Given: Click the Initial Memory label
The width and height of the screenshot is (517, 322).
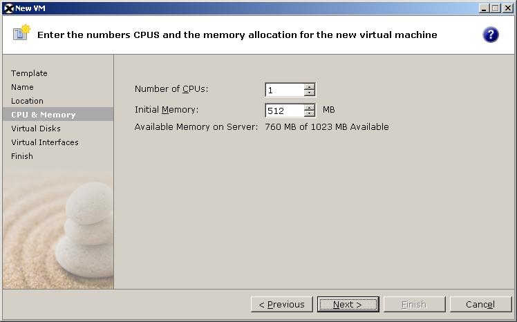Looking at the screenshot, I should point(167,110).
